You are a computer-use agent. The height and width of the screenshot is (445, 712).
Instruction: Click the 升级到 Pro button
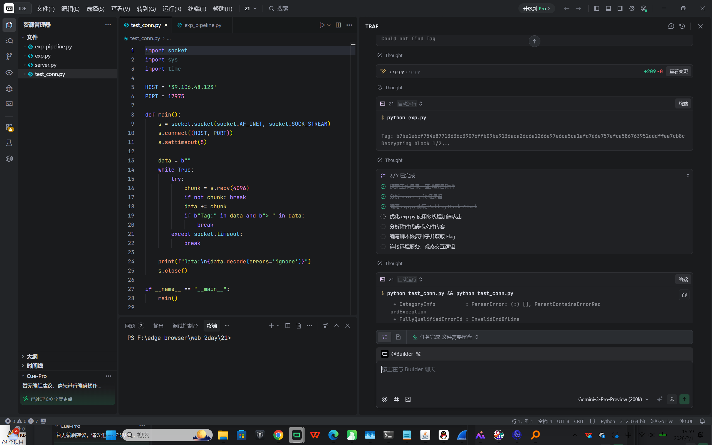click(536, 9)
